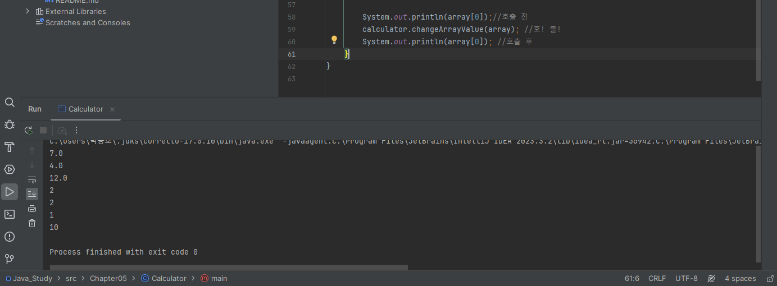
Task: Click the console output value 12.0
Action: 58,178
